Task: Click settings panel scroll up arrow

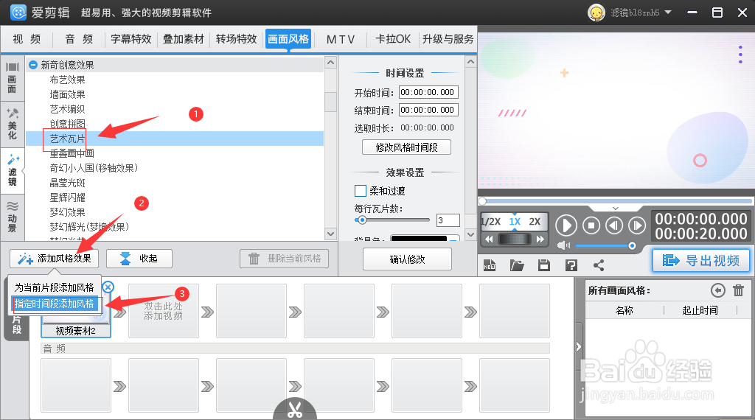Action: click(x=470, y=62)
